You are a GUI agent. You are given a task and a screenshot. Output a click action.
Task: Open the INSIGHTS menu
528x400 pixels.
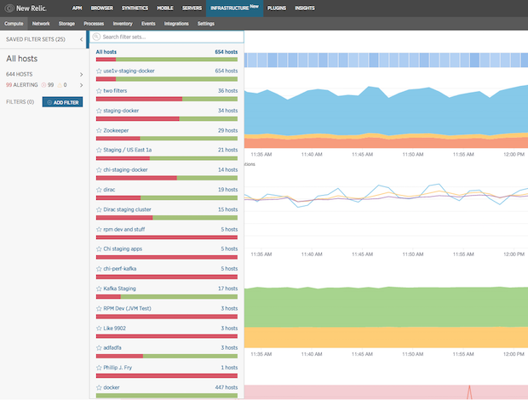point(305,8)
